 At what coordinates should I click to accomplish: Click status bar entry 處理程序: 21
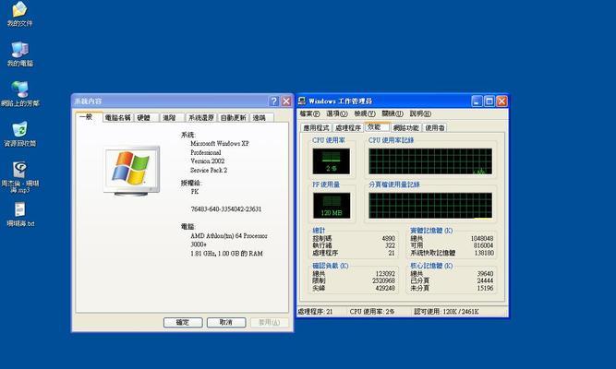click(x=315, y=312)
